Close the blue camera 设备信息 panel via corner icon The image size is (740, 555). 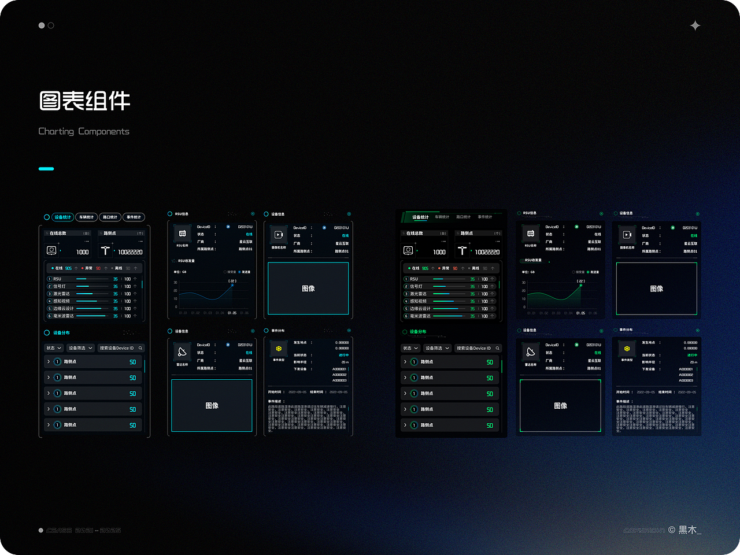coord(349,214)
